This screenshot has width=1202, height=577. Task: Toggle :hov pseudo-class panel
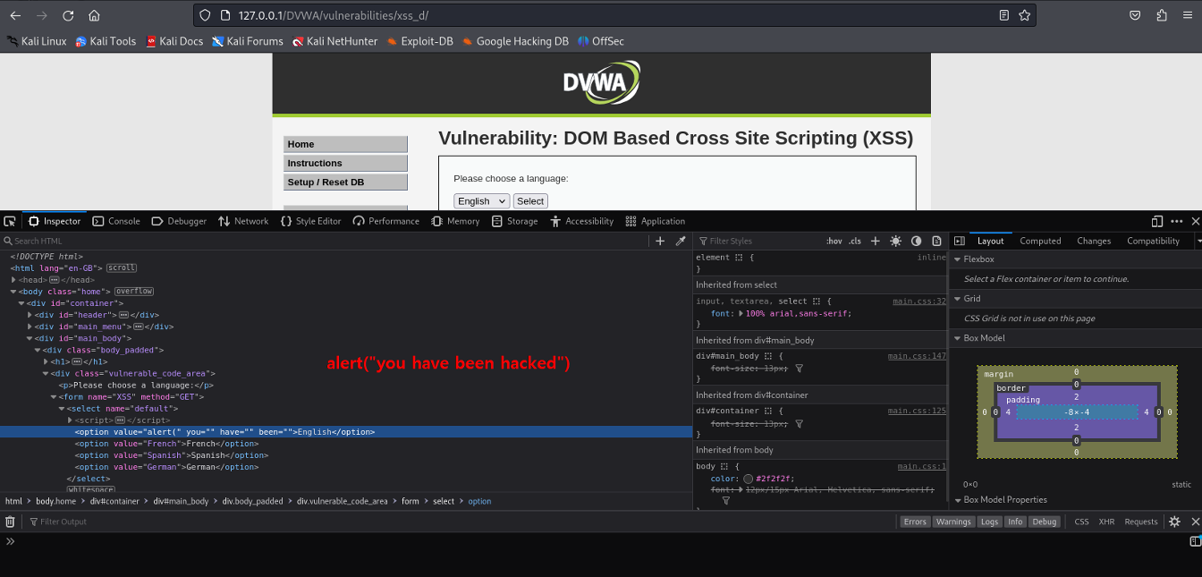click(834, 241)
